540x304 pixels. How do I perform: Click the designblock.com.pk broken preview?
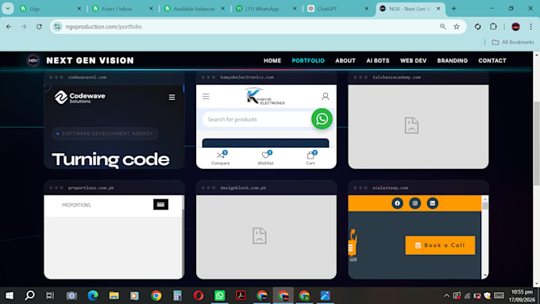point(266,237)
